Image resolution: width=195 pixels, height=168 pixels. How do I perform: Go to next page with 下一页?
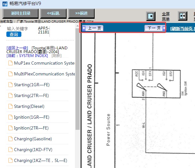point(155,28)
